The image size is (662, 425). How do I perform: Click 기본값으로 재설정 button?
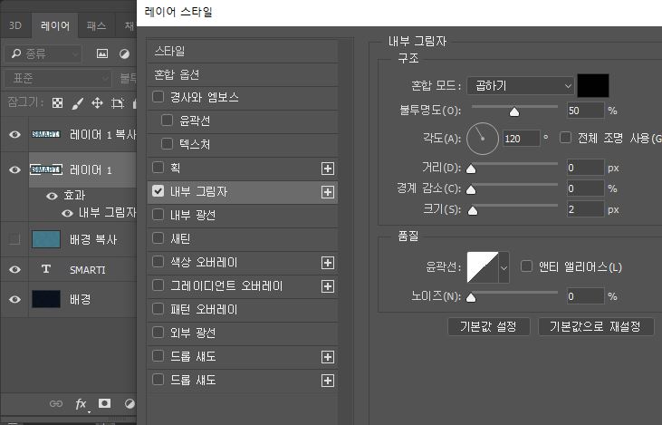tap(596, 326)
